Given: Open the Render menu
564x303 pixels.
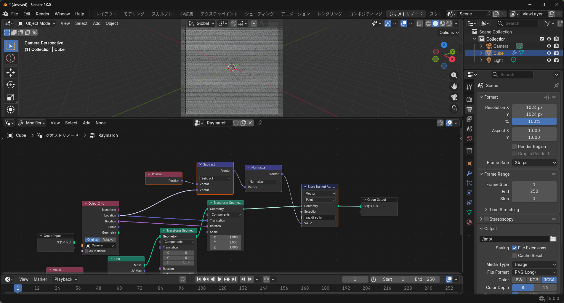Looking at the screenshot, I should pos(42,14).
